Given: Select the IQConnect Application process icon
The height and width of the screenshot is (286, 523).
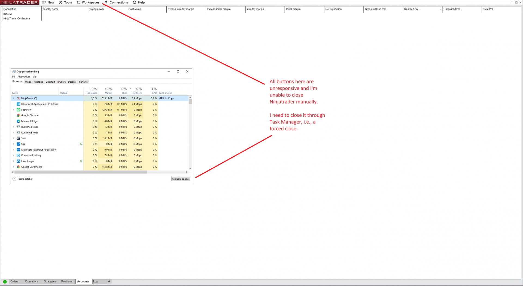Looking at the screenshot, I should tap(18, 104).
